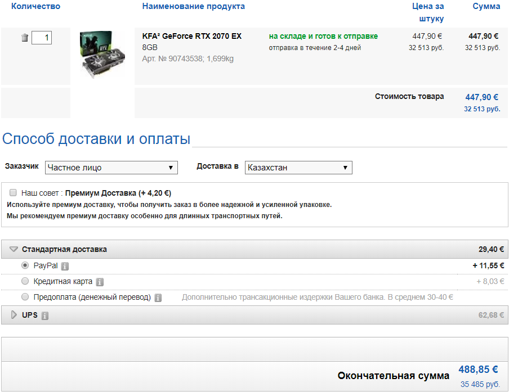The width and height of the screenshot is (509, 392).
Task: Click the trash icon to remove the item
Action: coord(25,38)
